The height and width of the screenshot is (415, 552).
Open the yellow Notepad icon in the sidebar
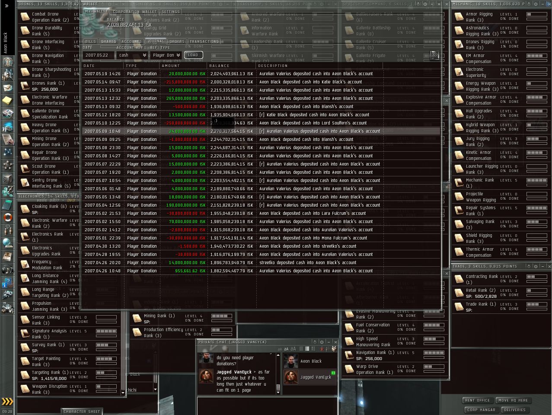point(8,100)
